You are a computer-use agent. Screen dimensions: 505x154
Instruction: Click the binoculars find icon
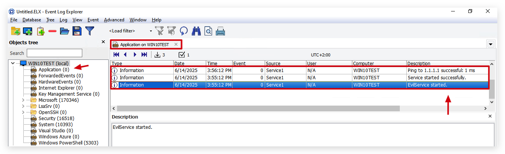point(196,31)
